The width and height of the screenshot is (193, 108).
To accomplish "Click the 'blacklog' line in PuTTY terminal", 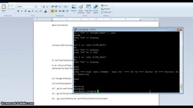I will (x=79, y=89).
